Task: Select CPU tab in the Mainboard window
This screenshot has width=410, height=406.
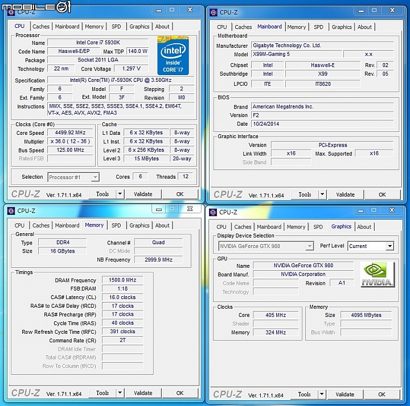Action: pyautogui.click(x=222, y=27)
